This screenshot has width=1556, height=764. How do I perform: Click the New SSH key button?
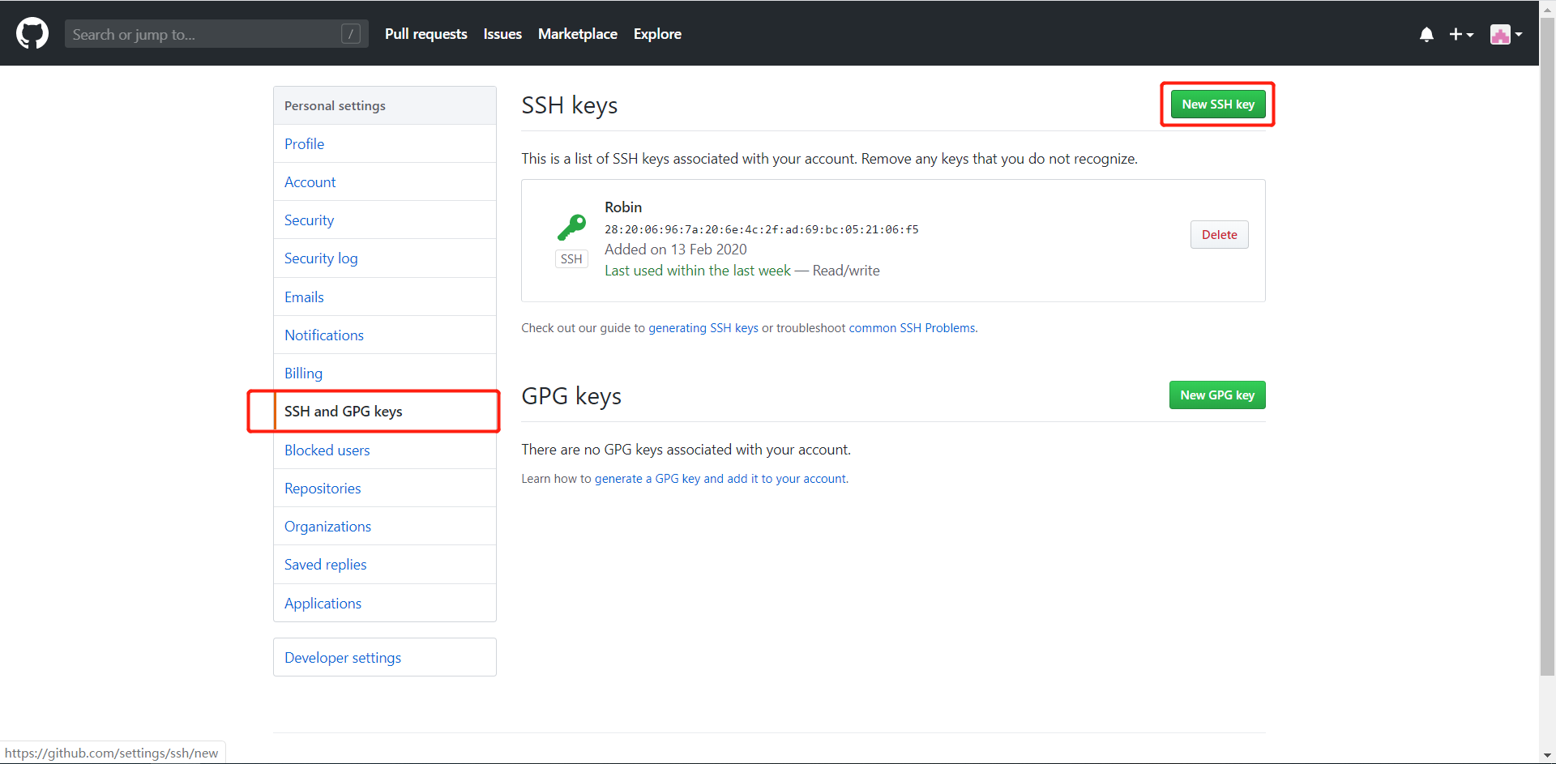1217,105
